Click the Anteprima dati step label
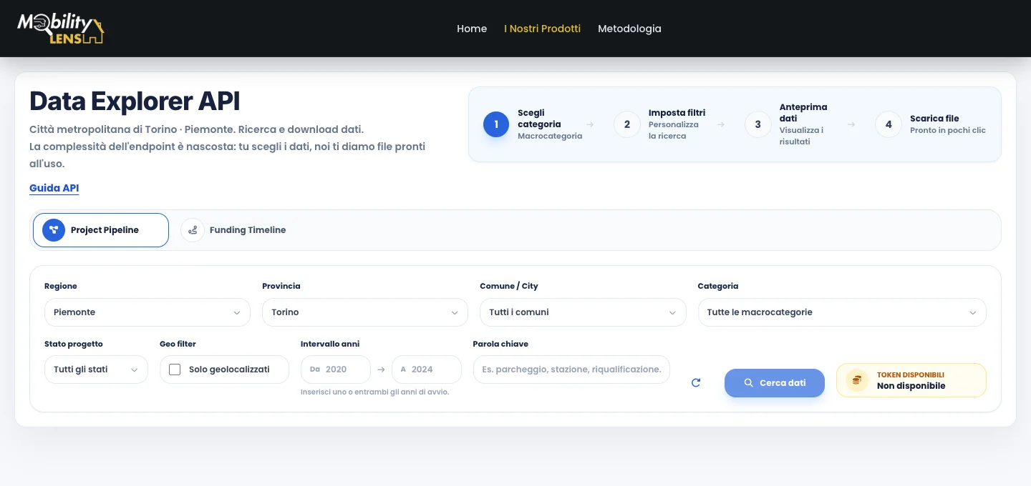This screenshot has width=1031, height=486. tap(803, 113)
